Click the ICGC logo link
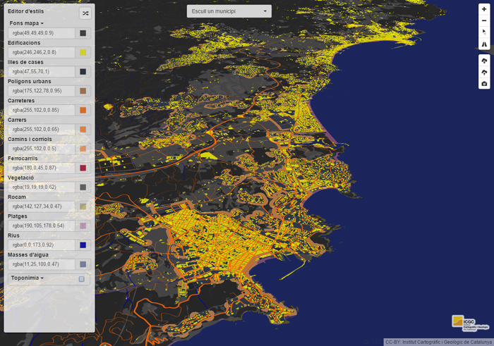The image size is (494, 346). click(471, 323)
